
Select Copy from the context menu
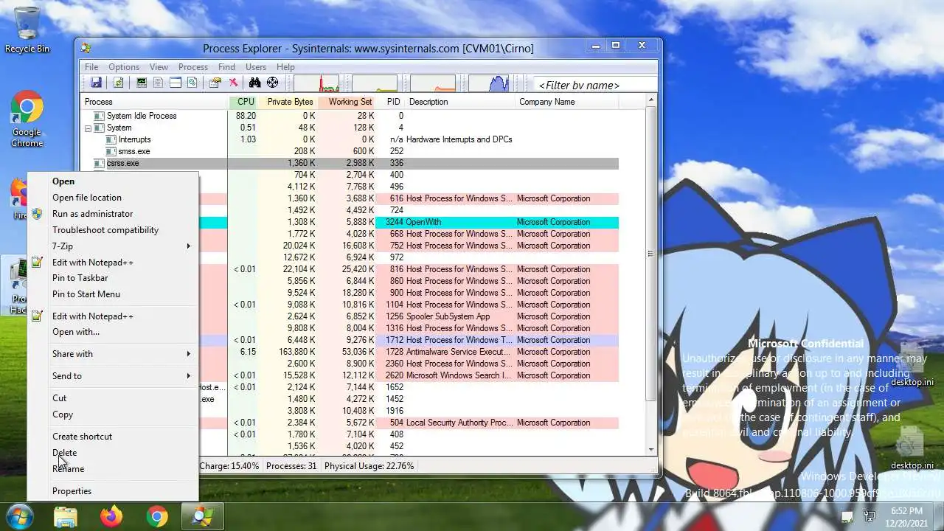113,414
